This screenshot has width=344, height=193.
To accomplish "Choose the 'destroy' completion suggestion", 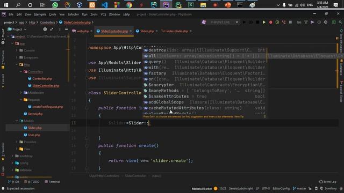I will (x=204, y=50).
